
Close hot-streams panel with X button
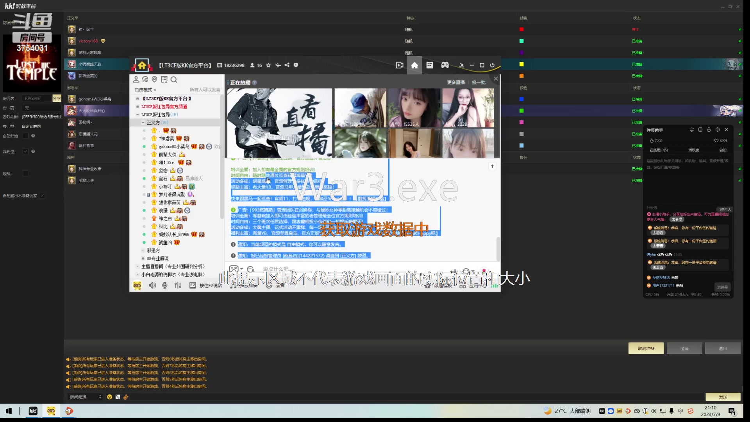point(496,79)
